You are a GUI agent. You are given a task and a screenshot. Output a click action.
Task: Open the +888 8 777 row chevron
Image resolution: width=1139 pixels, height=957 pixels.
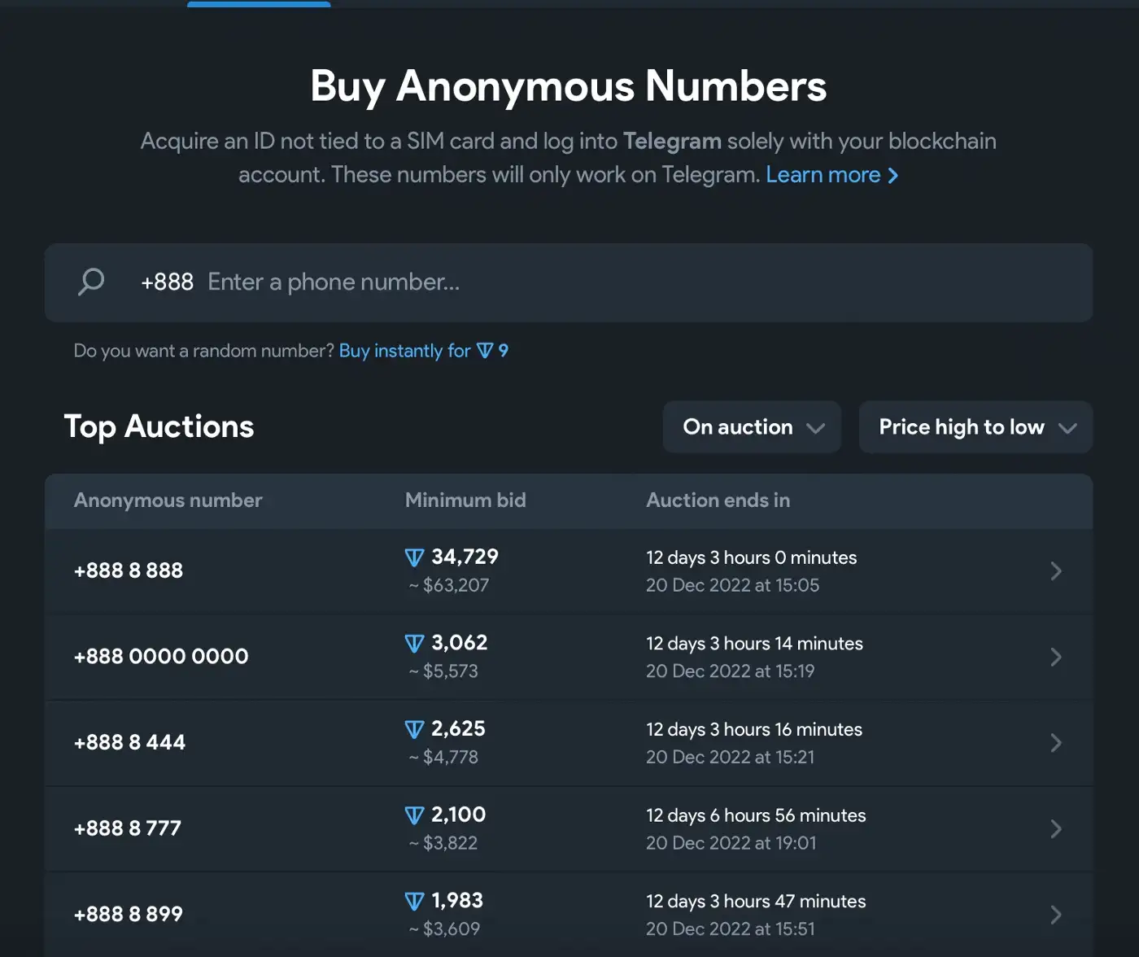click(1055, 829)
